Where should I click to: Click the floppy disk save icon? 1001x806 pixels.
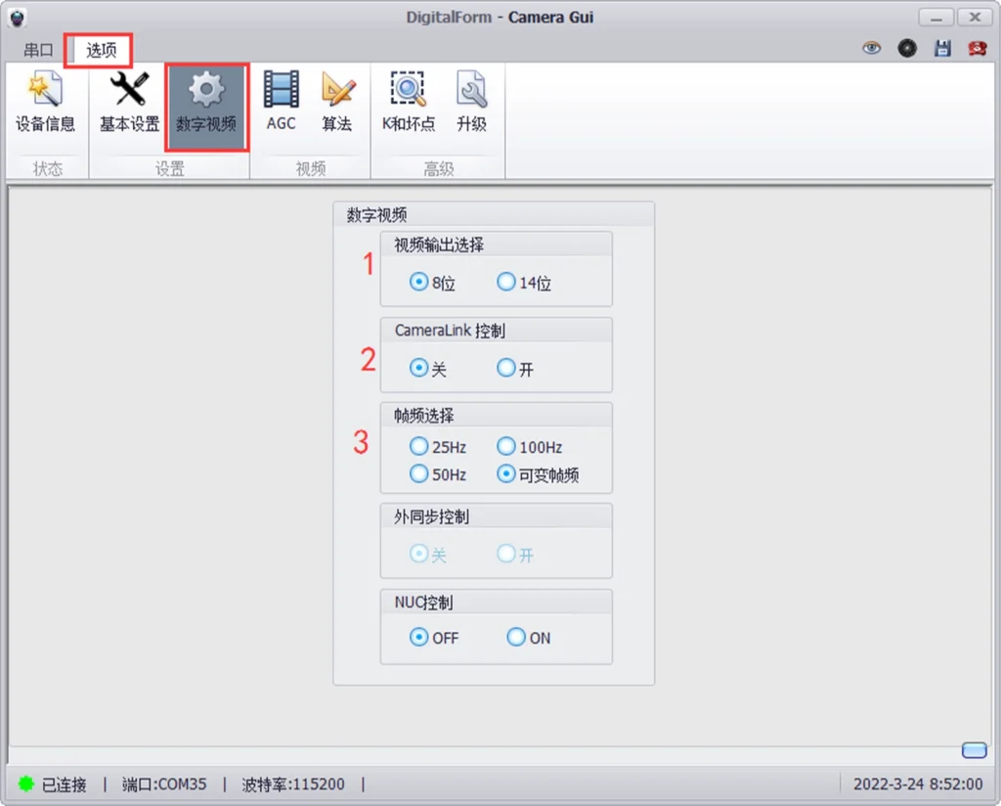(942, 47)
